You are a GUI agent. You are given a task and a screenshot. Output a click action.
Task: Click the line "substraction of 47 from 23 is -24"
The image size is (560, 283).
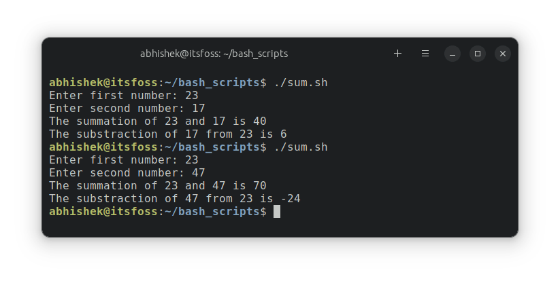(174, 199)
